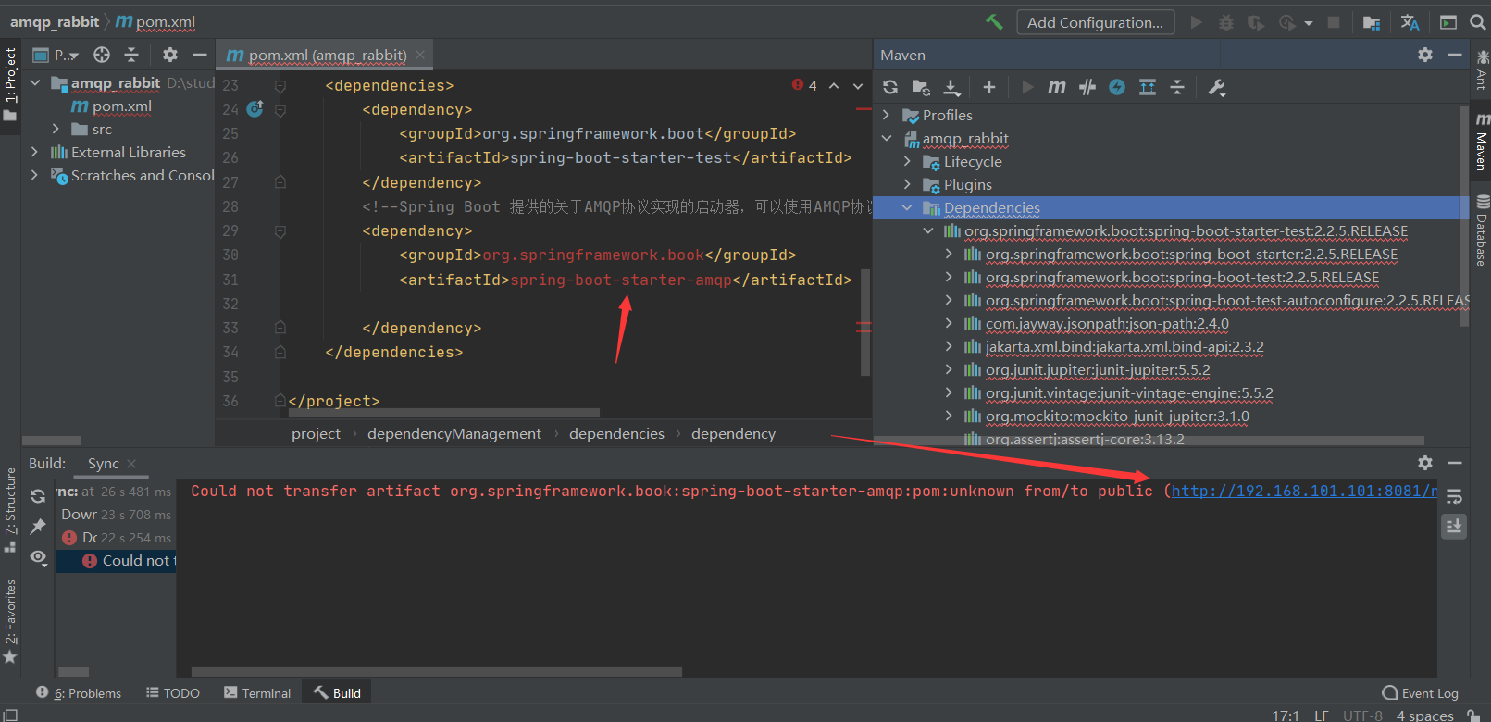Show Maven dependencies diagram icon
Screen dimensions: 1491x722
click(x=1148, y=87)
